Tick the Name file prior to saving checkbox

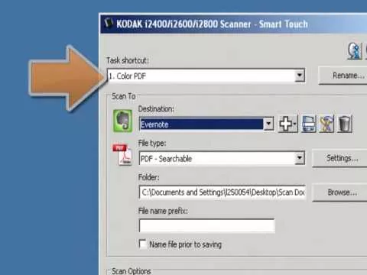coord(143,244)
